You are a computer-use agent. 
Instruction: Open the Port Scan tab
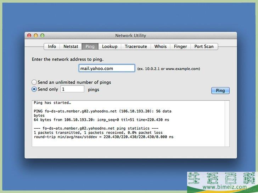[x=204, y=46]
